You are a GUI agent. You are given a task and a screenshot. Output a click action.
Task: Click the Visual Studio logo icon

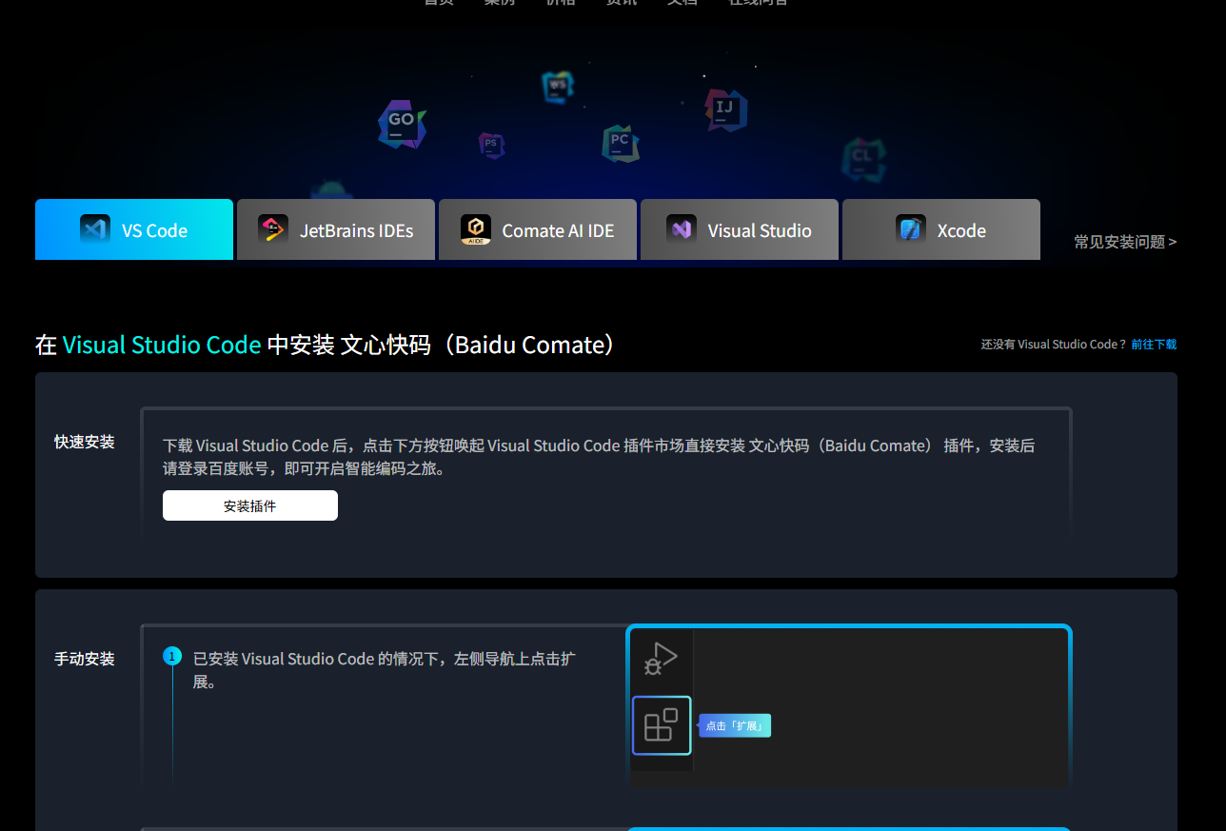[x=680, y=229]
